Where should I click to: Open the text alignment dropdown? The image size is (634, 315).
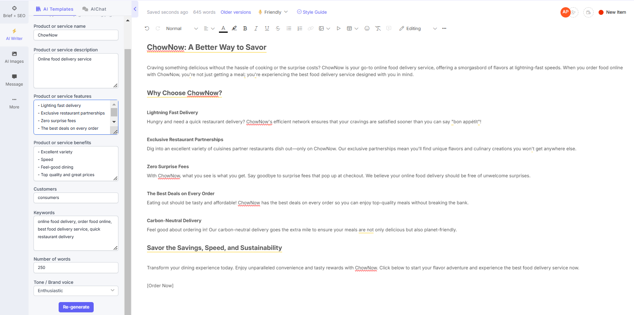point(209,29)
